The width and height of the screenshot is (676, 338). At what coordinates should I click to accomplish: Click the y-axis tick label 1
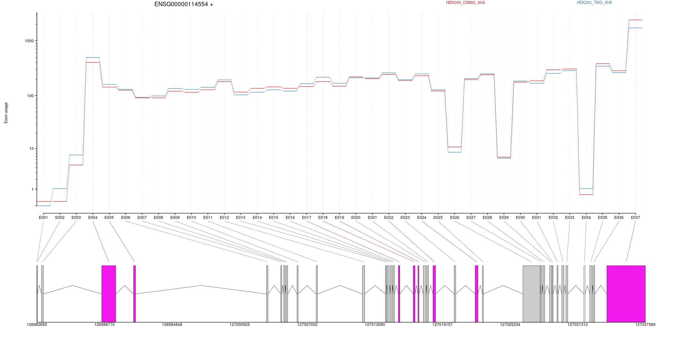click(x=33, y=189)
